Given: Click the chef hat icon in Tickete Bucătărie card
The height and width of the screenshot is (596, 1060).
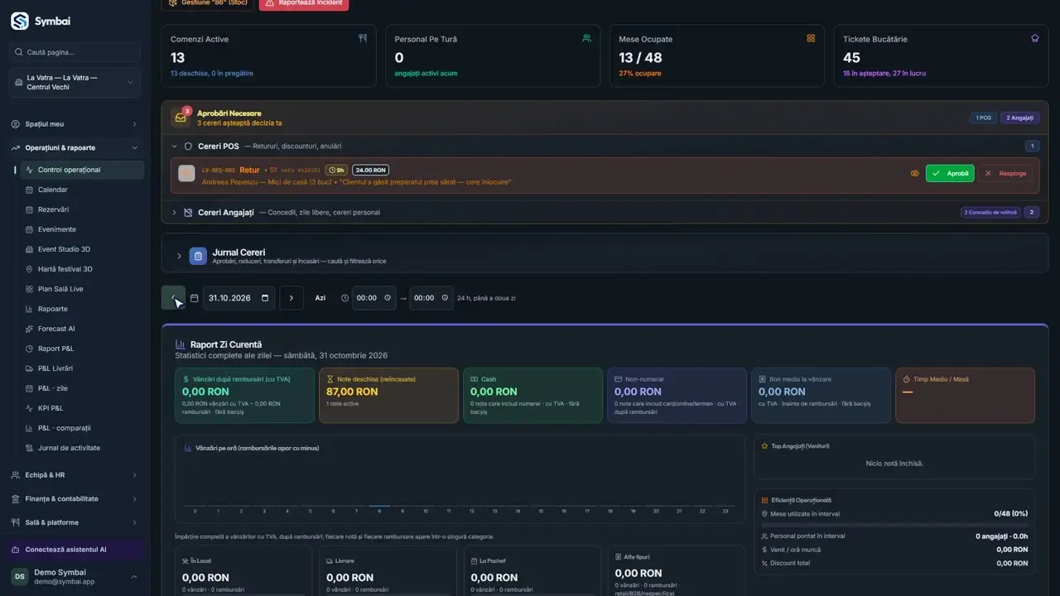Looking at the screenshot, I should coord(1034,38).
